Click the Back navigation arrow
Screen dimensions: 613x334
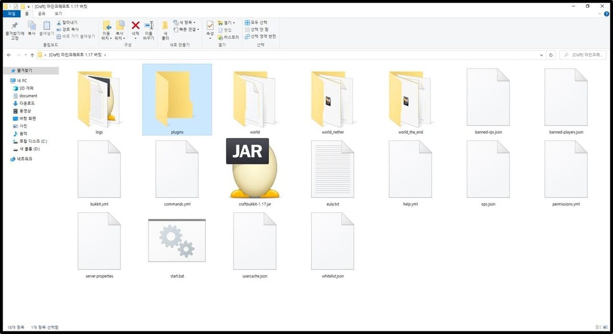(x=9, y=55)
